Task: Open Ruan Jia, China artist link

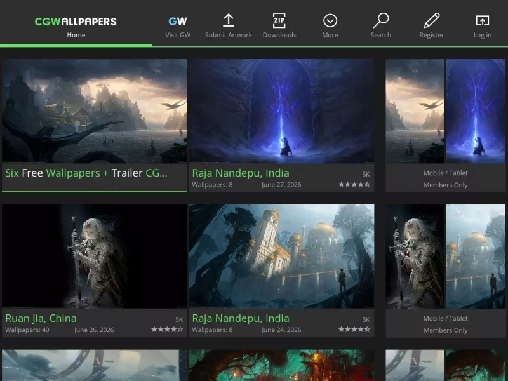Action: (41, 318)
